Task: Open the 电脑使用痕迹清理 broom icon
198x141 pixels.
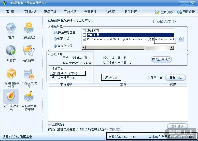Action: point(29,96)
